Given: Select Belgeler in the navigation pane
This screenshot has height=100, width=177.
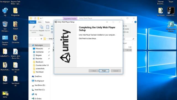Looking at the screenshot, I should point(39,55).
